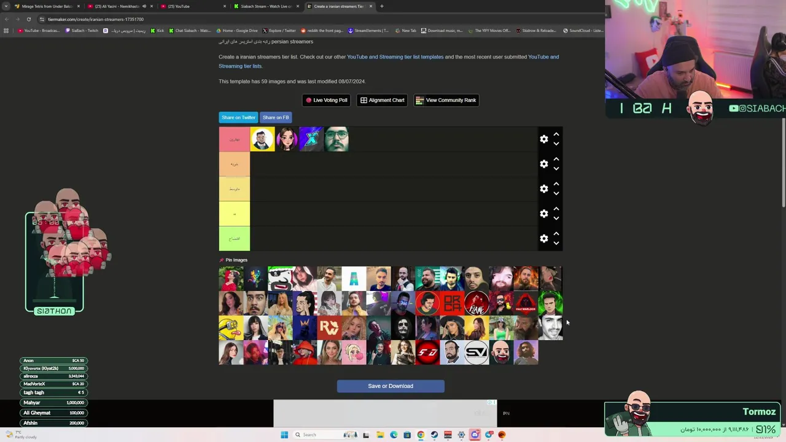Click the orange second tier label
786x442 pixels.
[235, 164]
